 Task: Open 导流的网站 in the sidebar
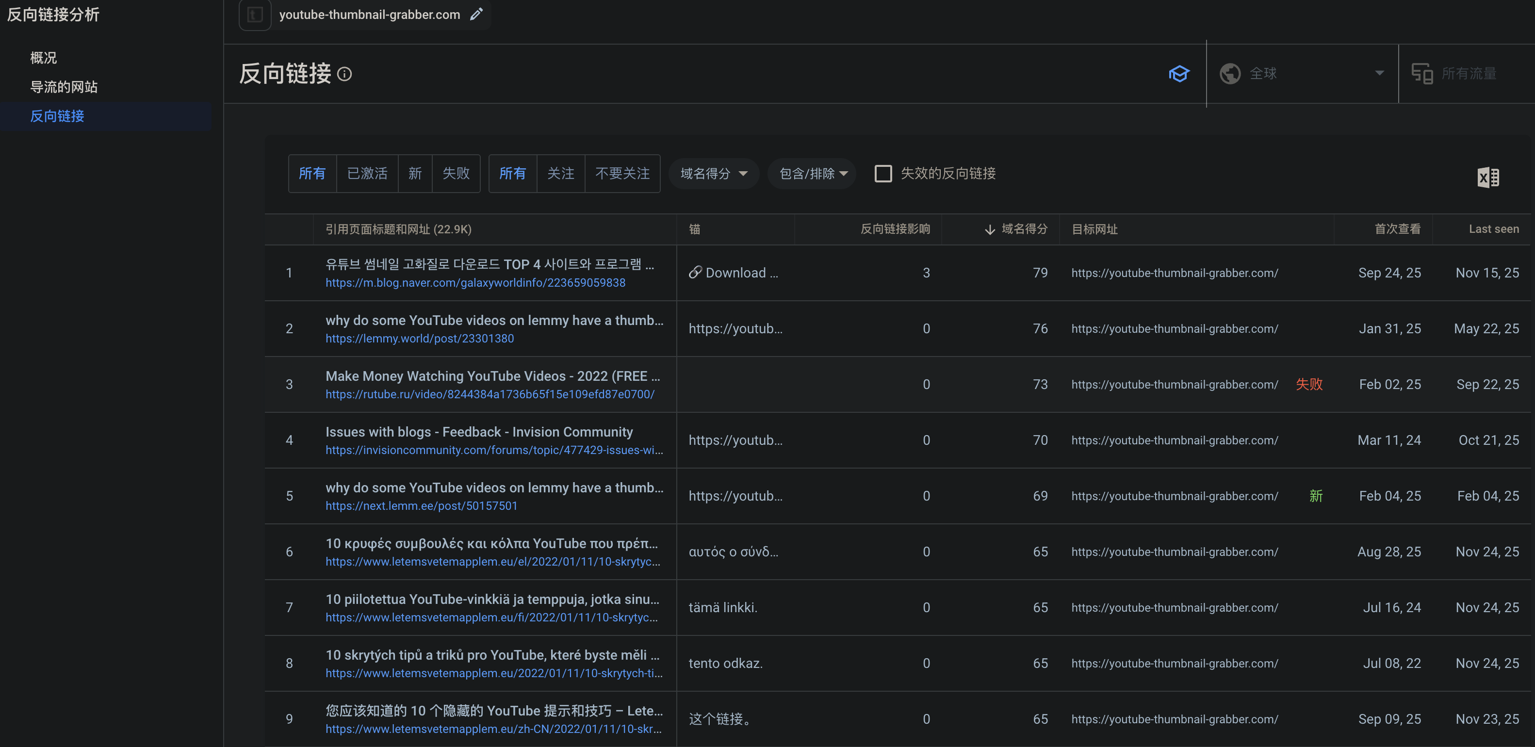pyautogui.click(x=64, y=87)
